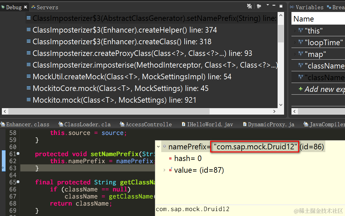Open the Enhancer.class editor tab
The width and height of the screenshot is (345, 216).
click(25, 124)
